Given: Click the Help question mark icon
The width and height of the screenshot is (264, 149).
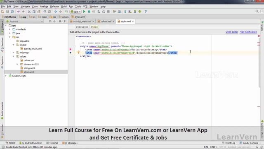Looking at the screenshot, I should point(146,12).
